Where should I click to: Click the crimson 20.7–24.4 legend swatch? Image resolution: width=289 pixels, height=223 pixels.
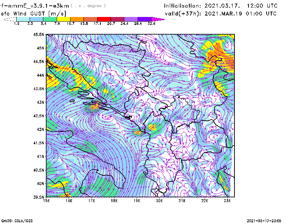click(117, 19)
